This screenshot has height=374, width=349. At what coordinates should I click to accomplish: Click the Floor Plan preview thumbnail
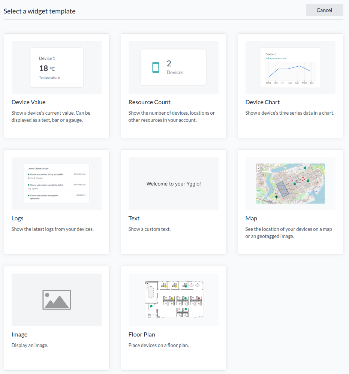[x=174, y=299]
